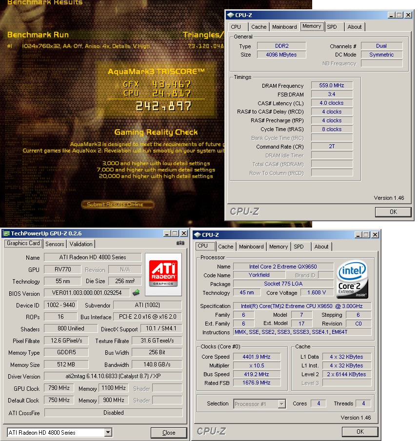This screenshot has height=441, width=419.
Task: Click the Intel Core 2 Extreme QX9650 name field
Action: [x=283, y=267]
